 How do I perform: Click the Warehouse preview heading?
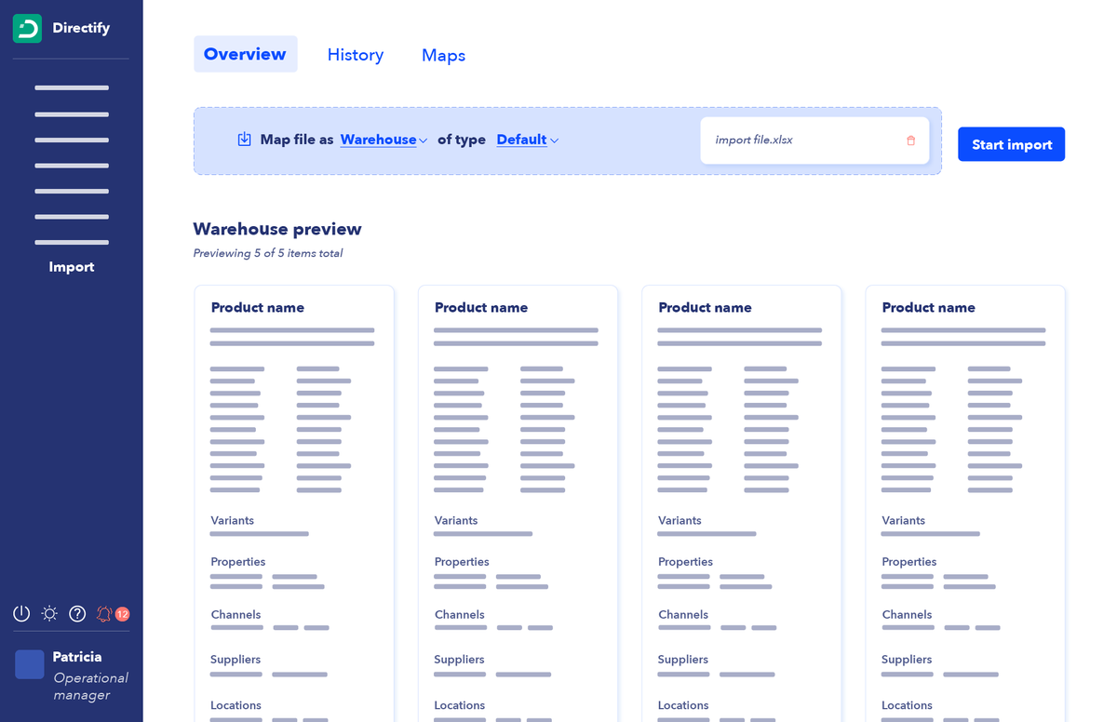tap(277, 229)
